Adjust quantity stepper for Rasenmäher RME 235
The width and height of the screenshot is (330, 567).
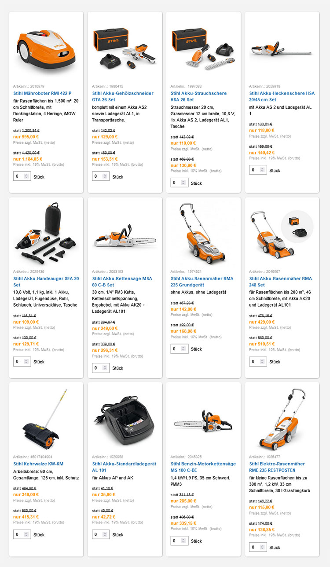pyautogui.click(x=263, y=548)
